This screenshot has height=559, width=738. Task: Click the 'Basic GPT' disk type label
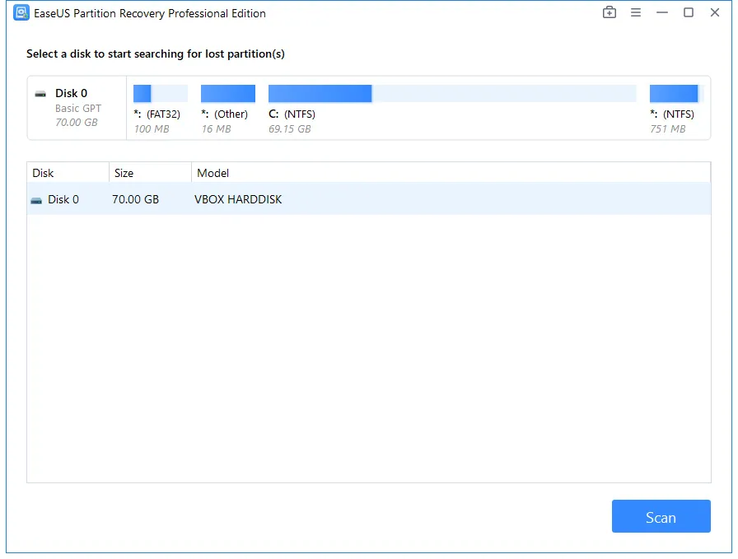(78, 108)
